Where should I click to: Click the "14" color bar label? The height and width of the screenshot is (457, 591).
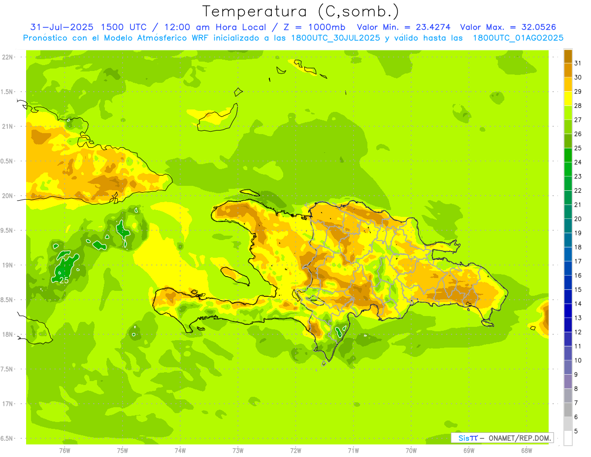coord(578,304)
